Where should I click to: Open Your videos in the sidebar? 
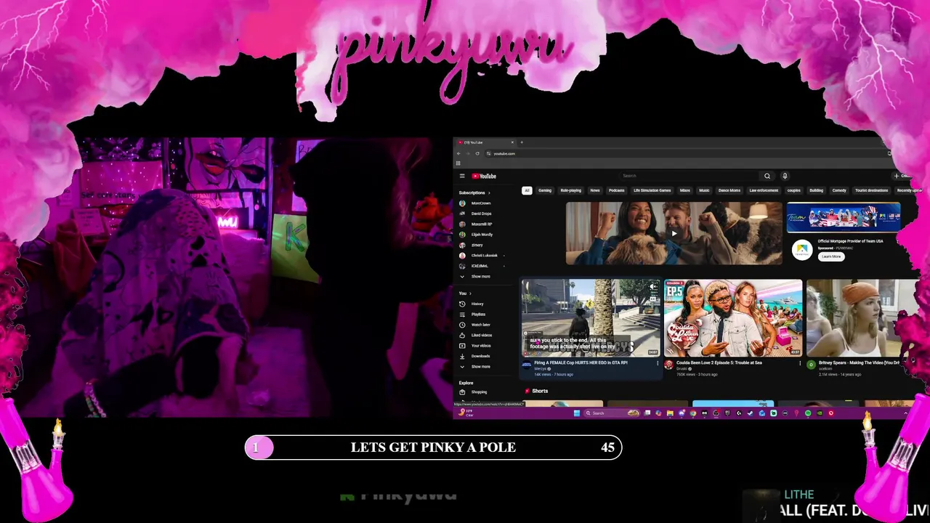pos(480,346)
